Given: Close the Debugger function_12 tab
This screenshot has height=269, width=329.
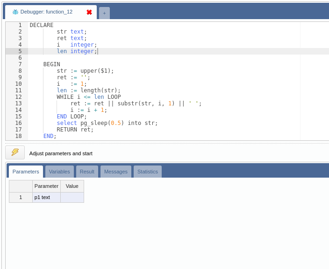Looking at the screenshot, I should click(x=89, y=12).
